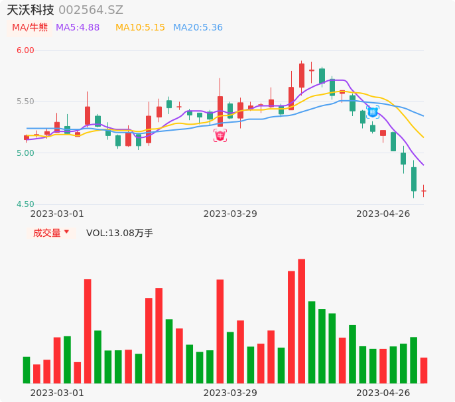
Task: Click the stock code 002564.SZ
Action: click(91, 10)
